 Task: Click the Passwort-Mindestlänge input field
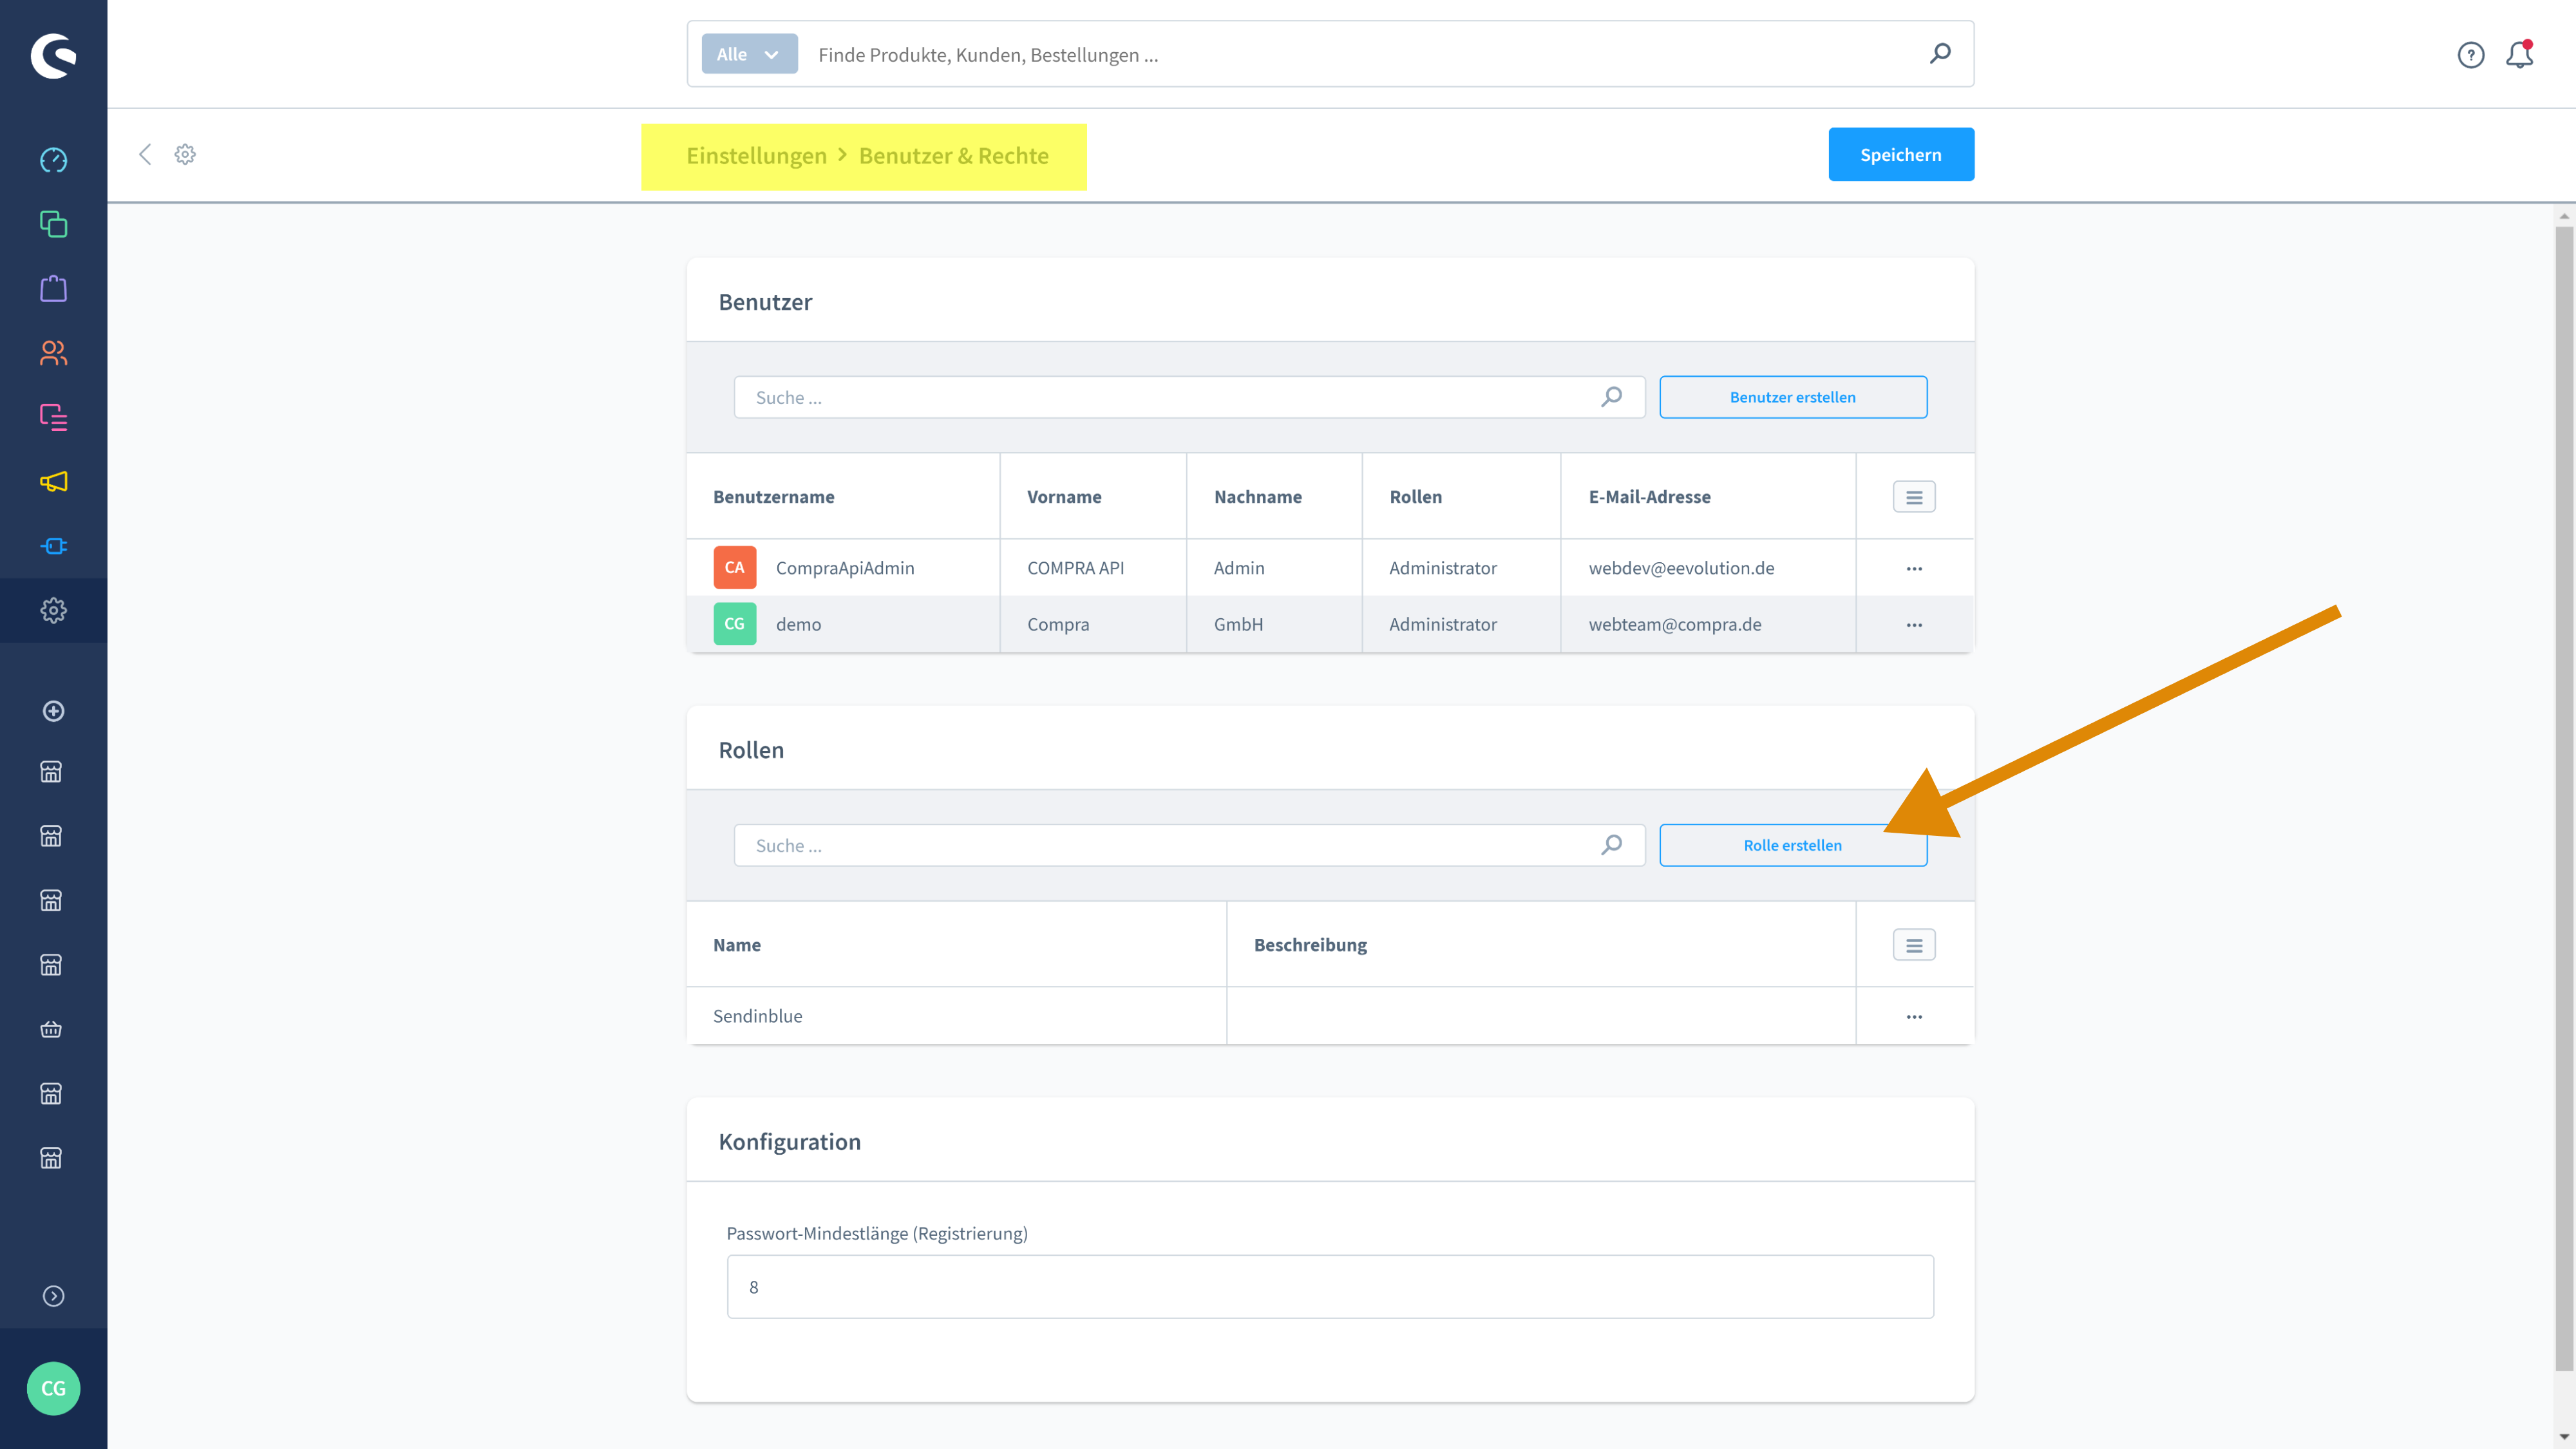(1330, 1287)
